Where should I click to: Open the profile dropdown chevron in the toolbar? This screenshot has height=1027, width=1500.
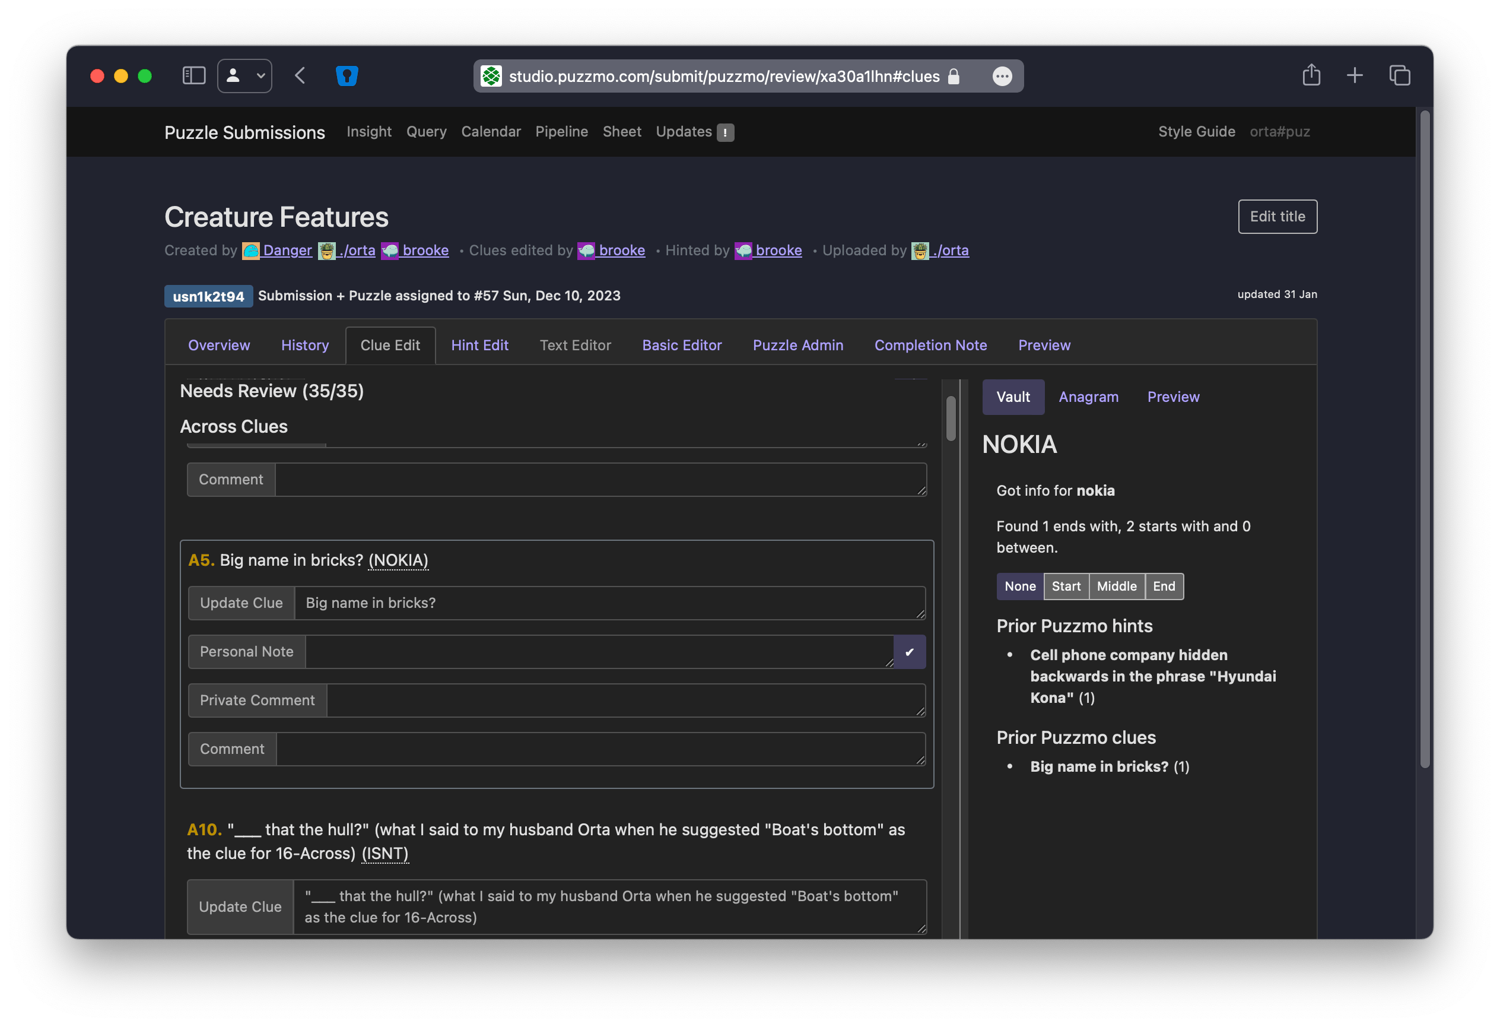260,75
